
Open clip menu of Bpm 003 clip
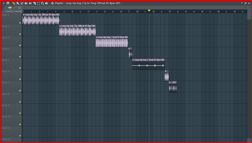pos(97,37)
